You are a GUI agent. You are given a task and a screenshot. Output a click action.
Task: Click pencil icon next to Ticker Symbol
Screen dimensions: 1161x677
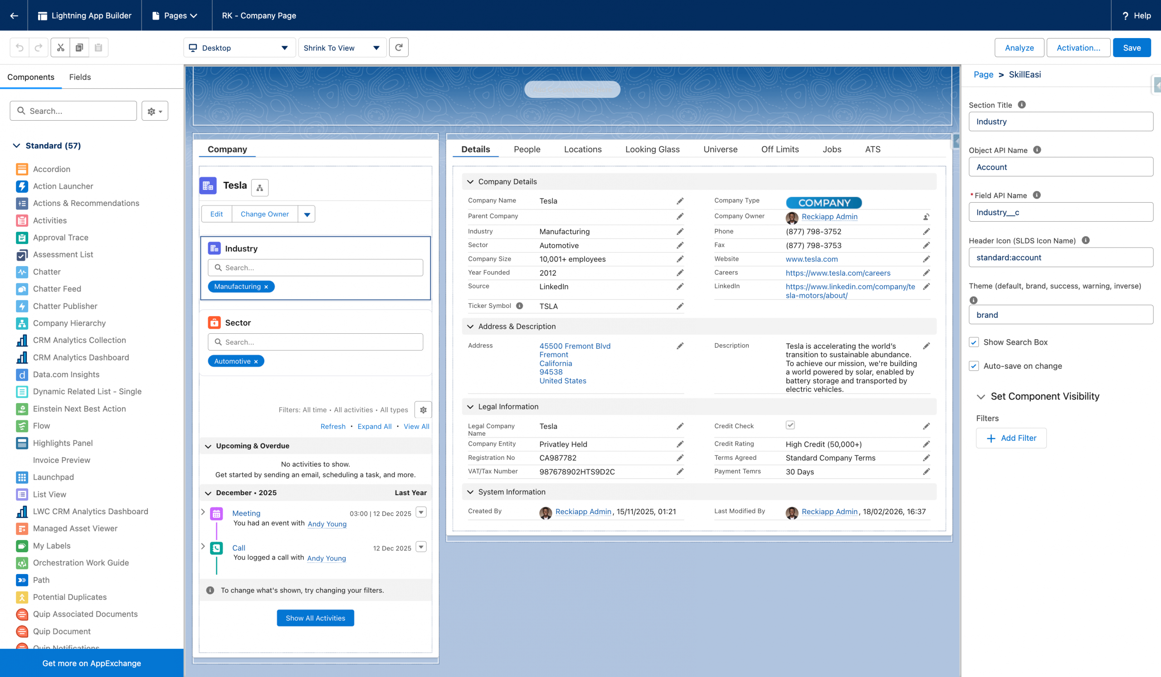click(679, 306)
